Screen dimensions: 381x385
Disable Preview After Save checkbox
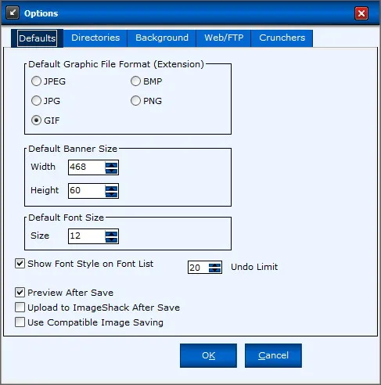(20, 293)
